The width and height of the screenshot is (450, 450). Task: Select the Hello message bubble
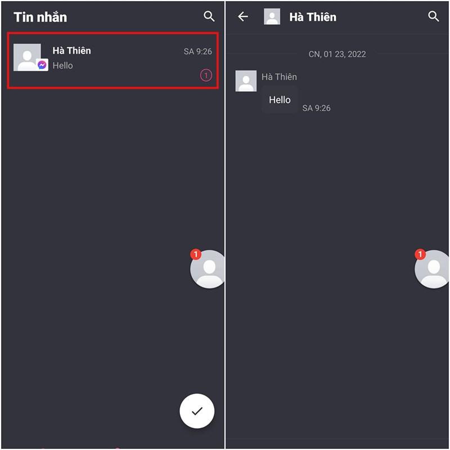280,100
